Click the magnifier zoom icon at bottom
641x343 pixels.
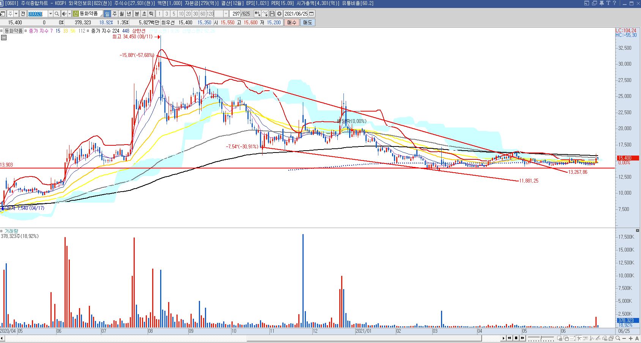tap(618, 338)
